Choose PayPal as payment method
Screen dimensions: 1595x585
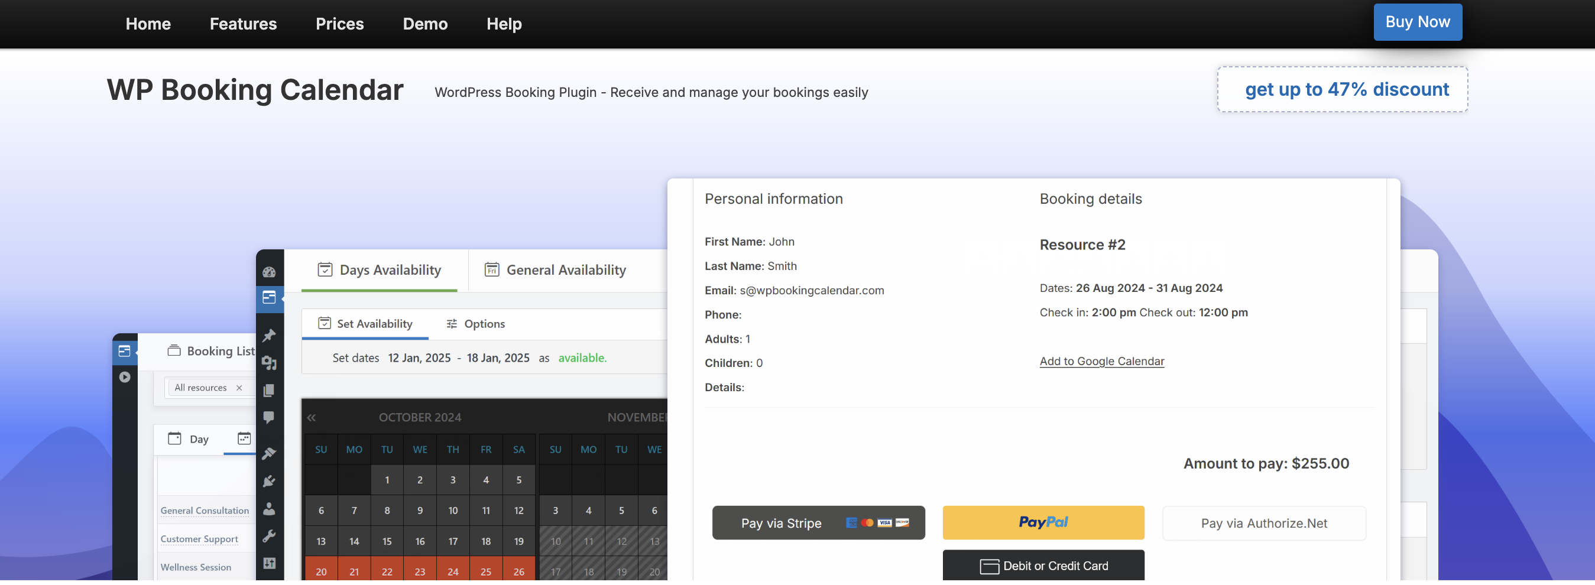(1043, 522)
